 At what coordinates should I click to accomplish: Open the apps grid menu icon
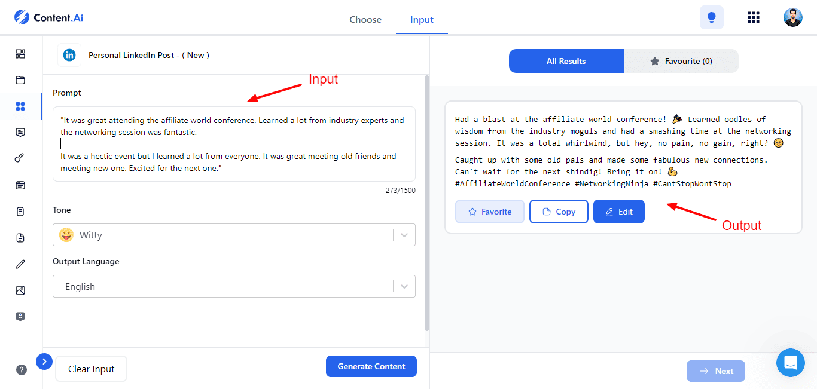tap(754, 17)
